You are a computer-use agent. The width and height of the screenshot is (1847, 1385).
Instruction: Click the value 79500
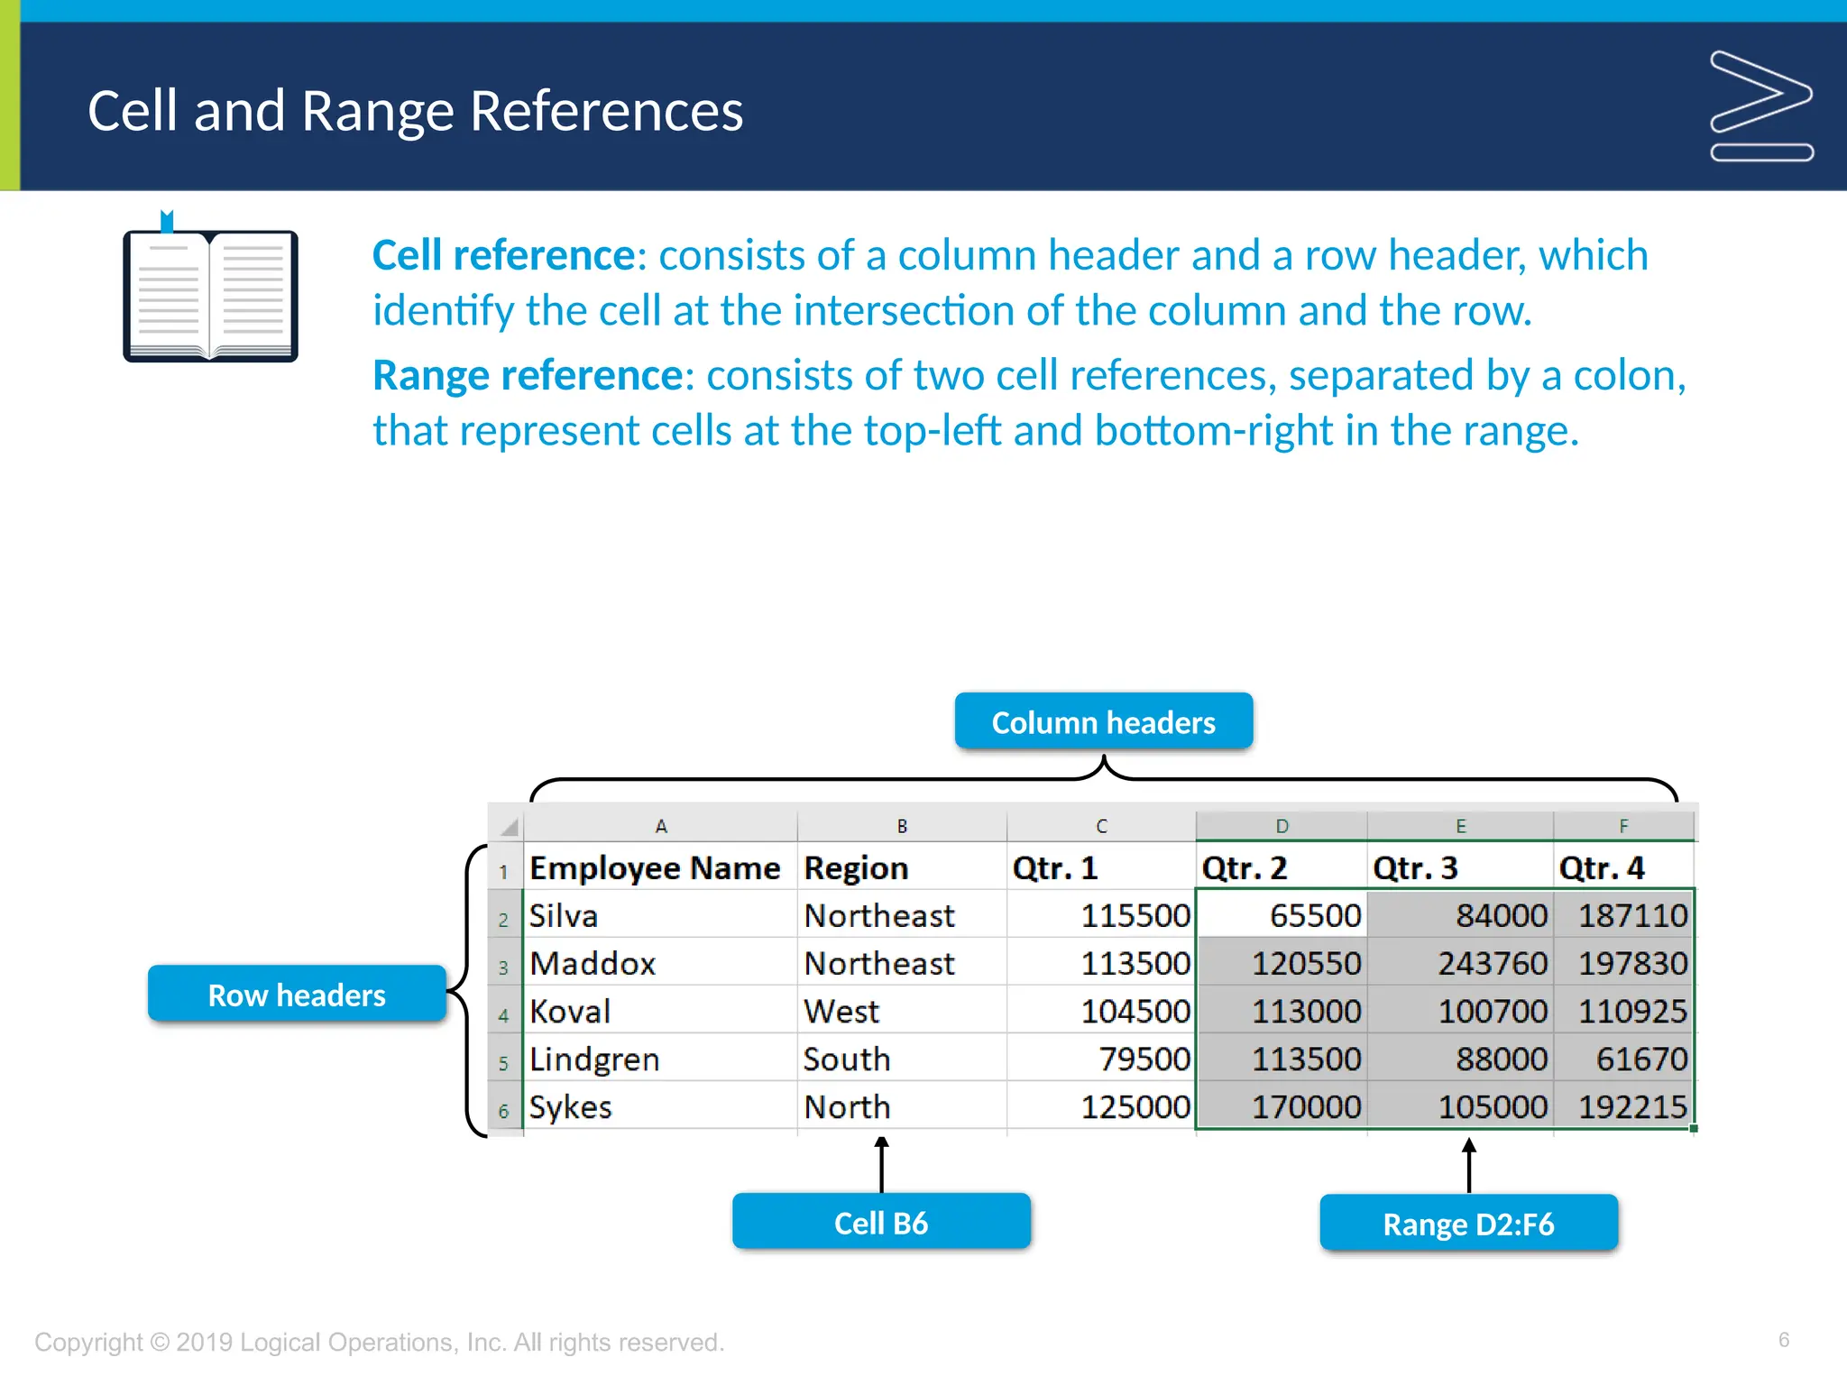[1101, 1058]
